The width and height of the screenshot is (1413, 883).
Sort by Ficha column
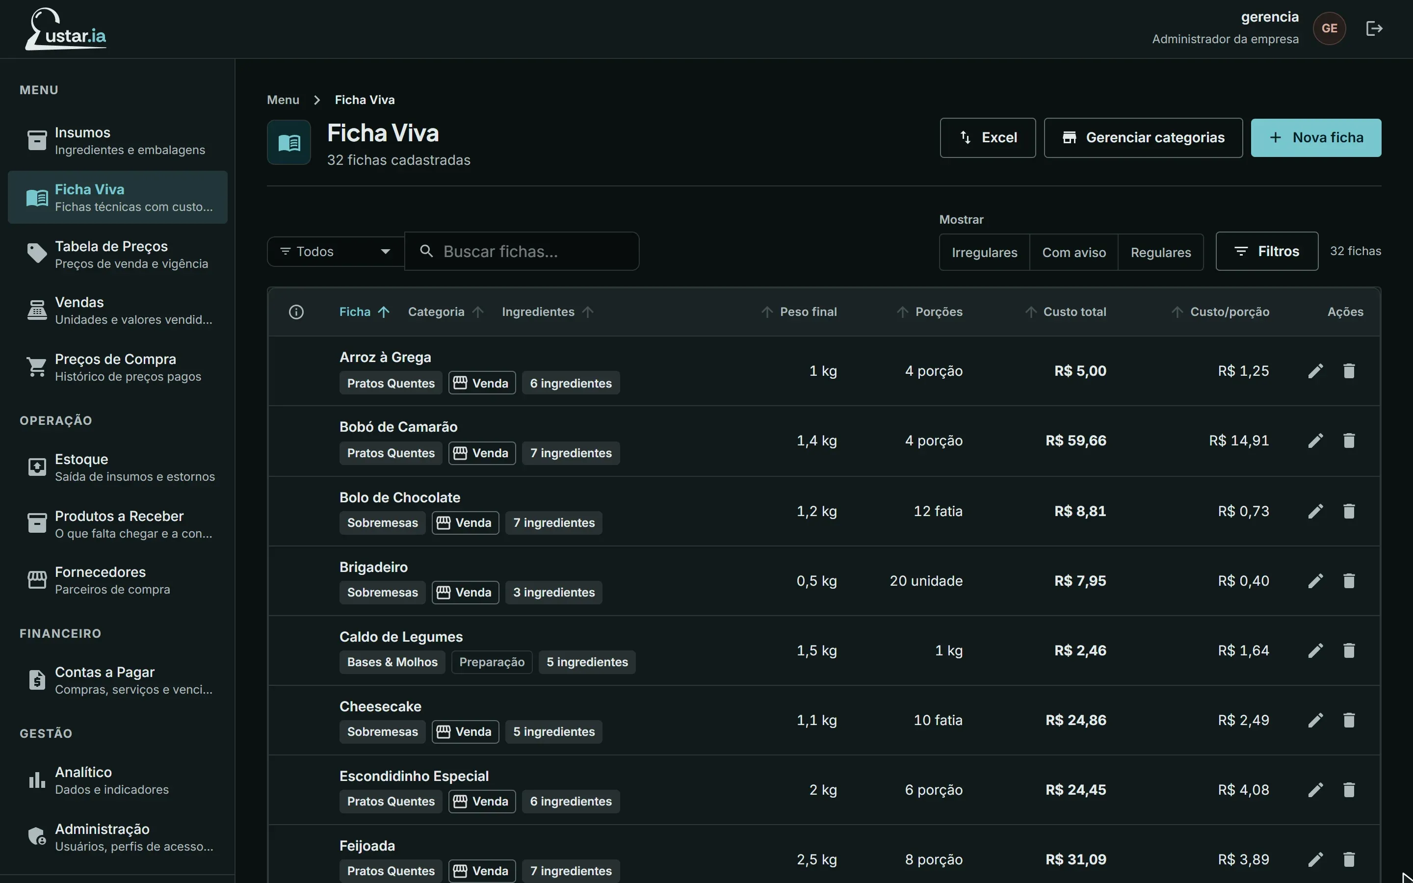(x=365, y=312)
